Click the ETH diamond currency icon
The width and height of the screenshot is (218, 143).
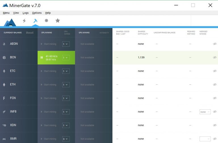point(4,85)
